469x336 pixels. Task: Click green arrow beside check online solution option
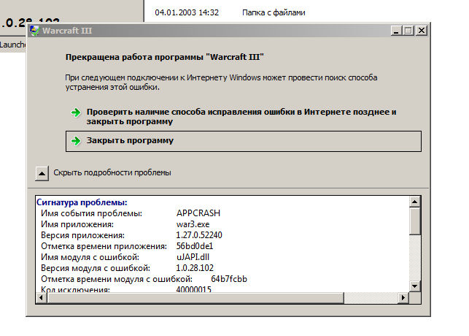coord(76,113)
